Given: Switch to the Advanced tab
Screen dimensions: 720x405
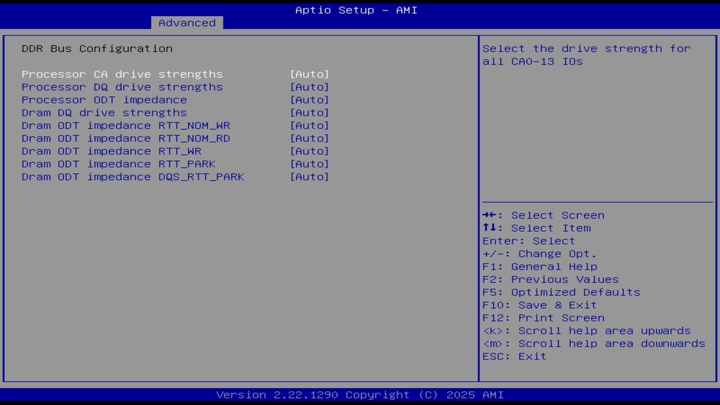Looking at the screenshot, I should point(187,22).
